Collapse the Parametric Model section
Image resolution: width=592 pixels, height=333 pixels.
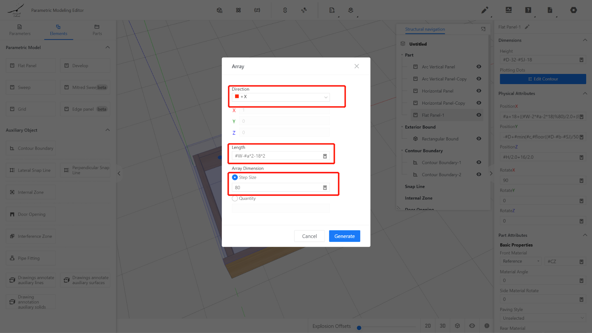pos(108,47)
